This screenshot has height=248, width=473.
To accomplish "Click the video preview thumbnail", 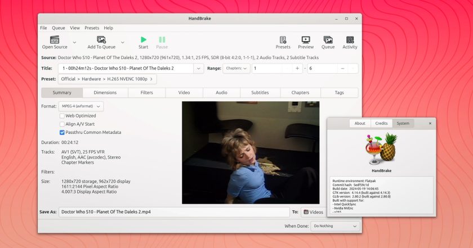I will coord(251,152).
